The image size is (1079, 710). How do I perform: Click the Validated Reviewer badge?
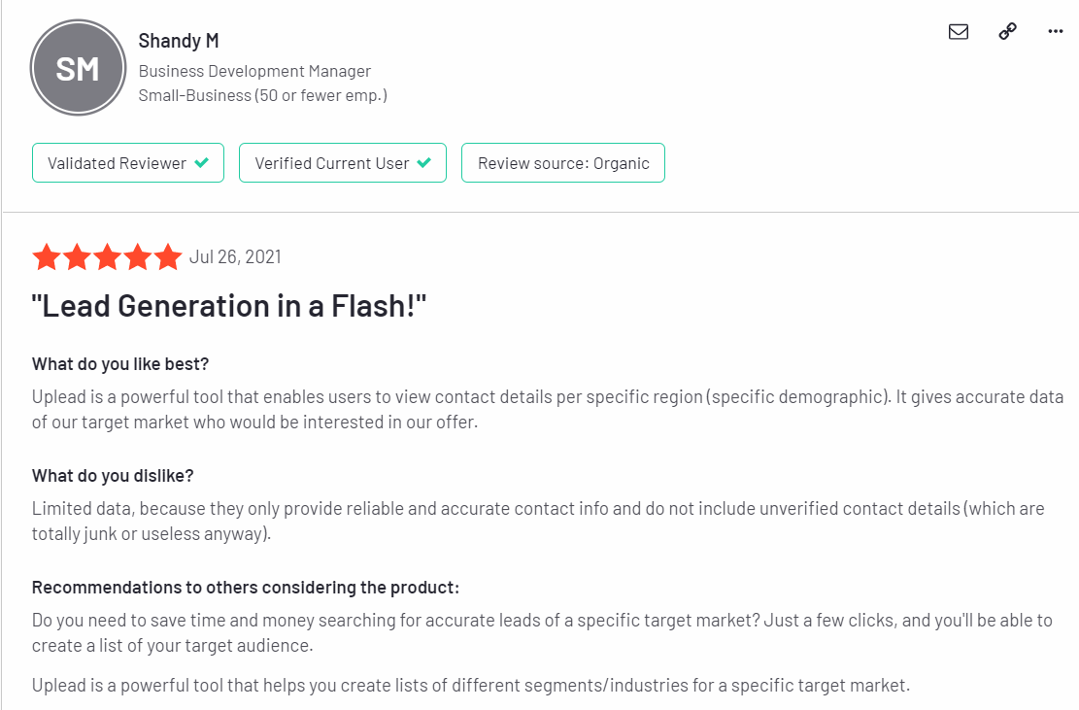click(x=128, y=163)
